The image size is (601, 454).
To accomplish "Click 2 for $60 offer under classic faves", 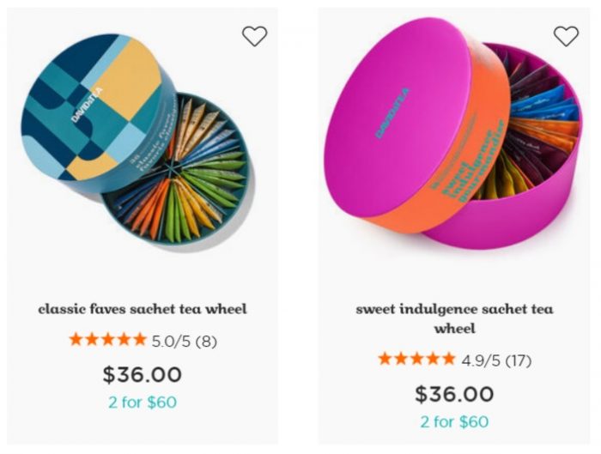I will (x=143, y=403).
